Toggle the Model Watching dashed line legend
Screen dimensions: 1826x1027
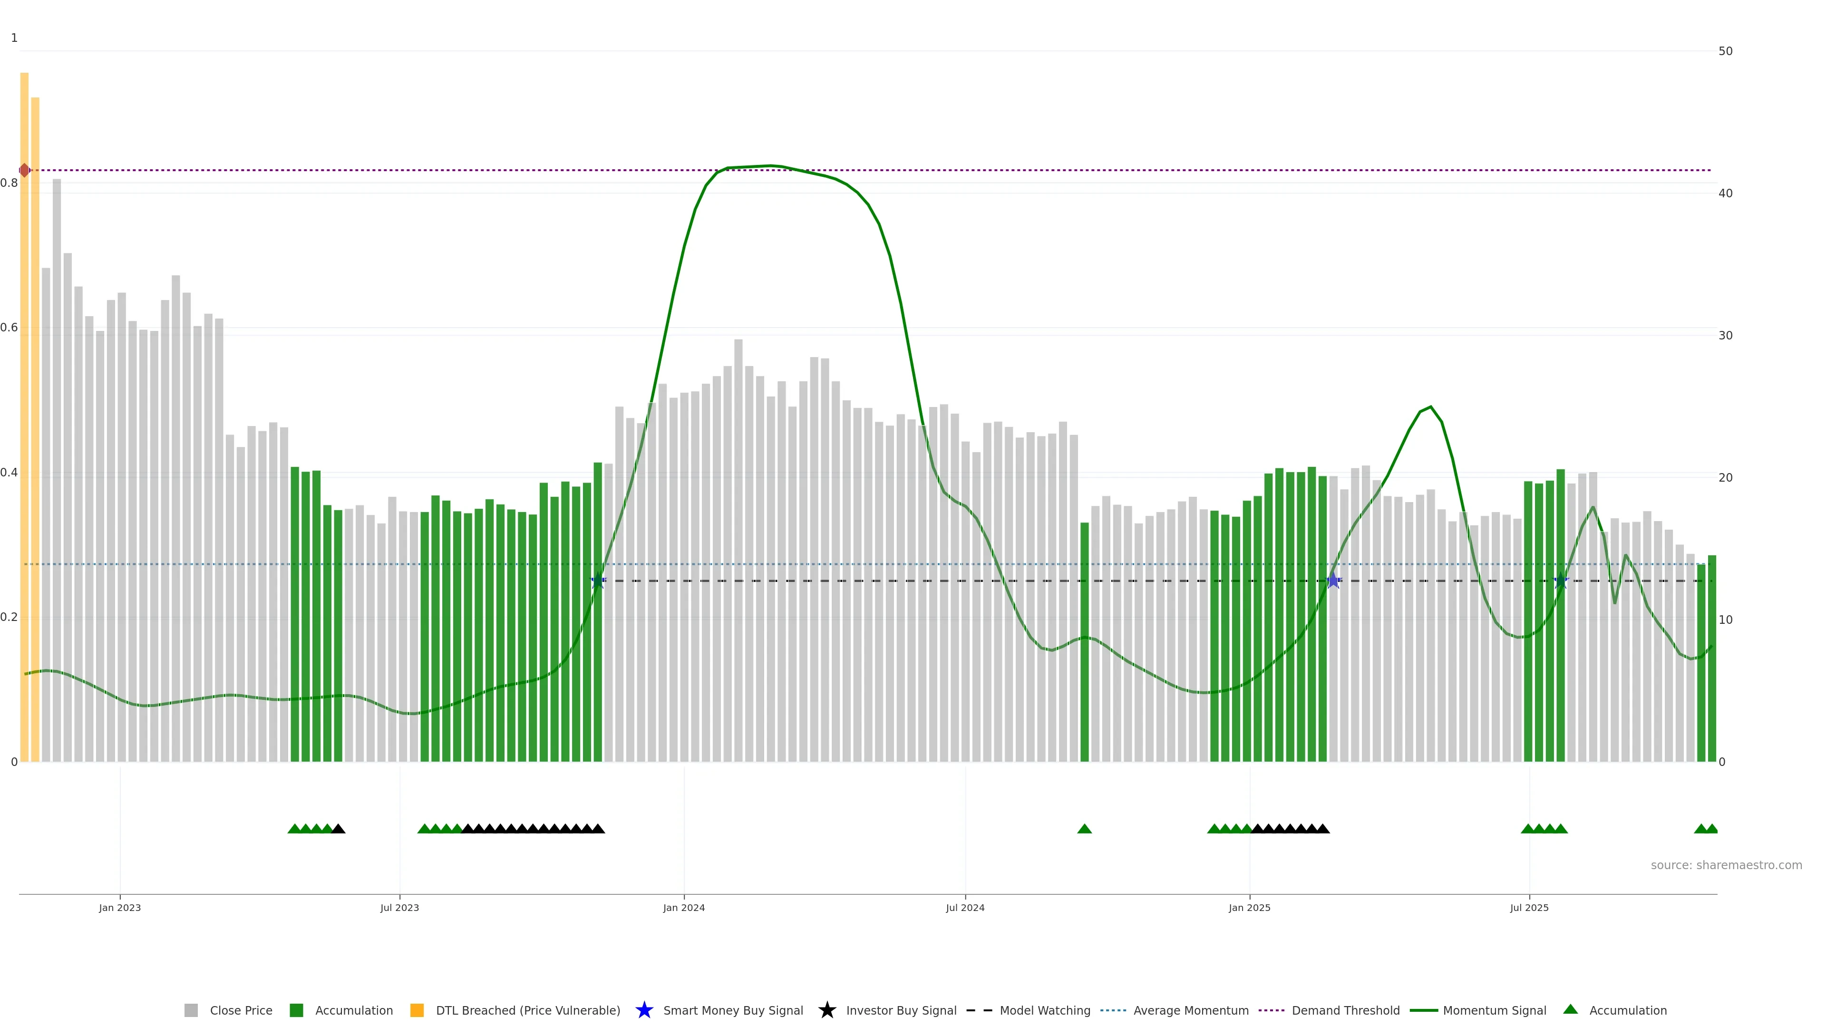pyautogui.click(x=979, y=1010)
